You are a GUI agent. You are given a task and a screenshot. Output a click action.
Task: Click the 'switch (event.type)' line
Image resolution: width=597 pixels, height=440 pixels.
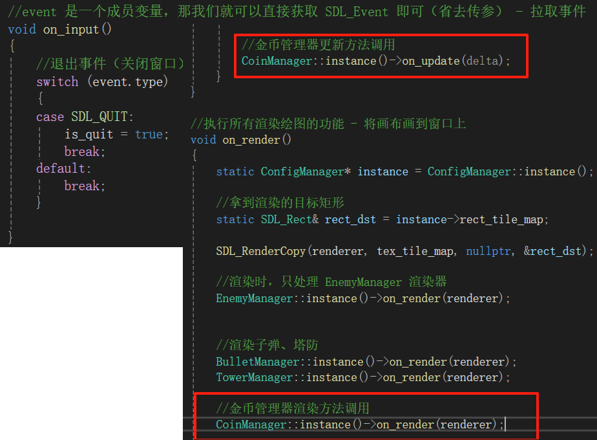[x=102, y=82]
